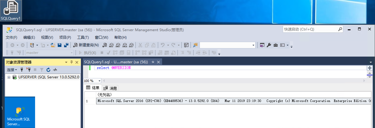Open the dropdown beside the New Project icon
375x128 pixels.
tap(37, 45)
